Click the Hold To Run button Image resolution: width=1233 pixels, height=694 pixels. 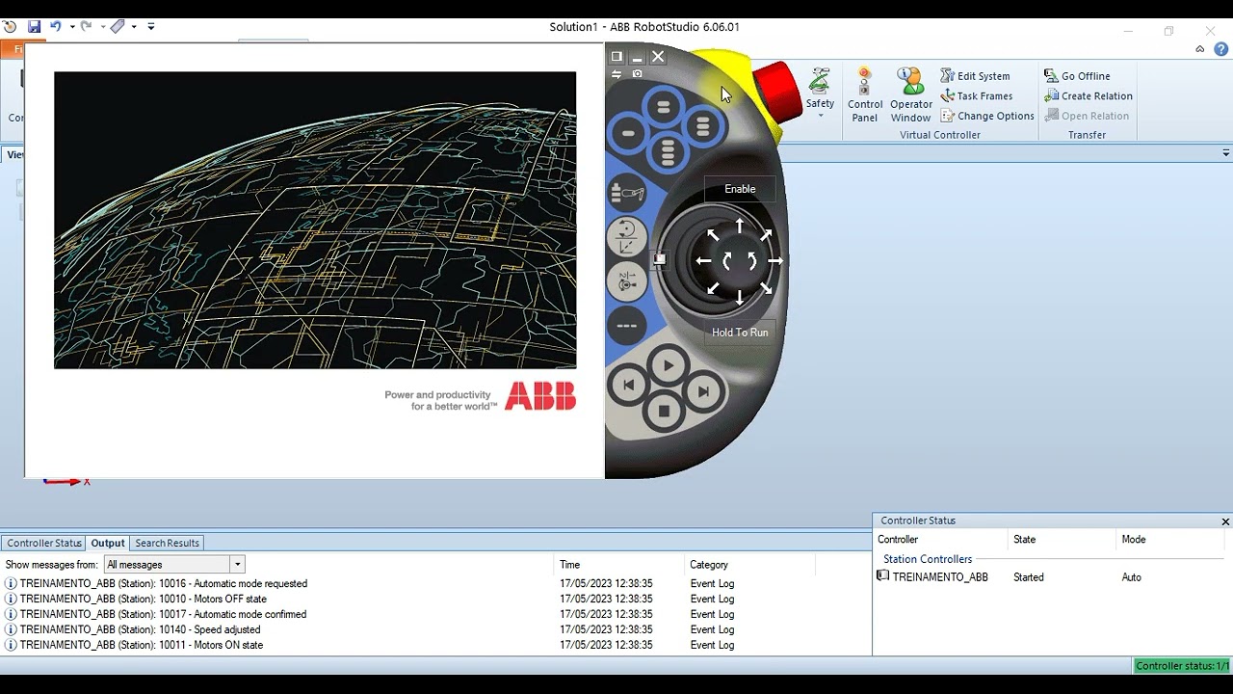pyautogui.click(x=740, y=333)
